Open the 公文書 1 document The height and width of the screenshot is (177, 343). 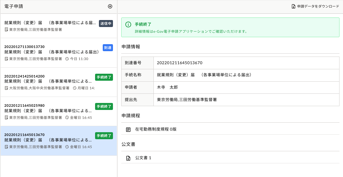click(143, 158)
